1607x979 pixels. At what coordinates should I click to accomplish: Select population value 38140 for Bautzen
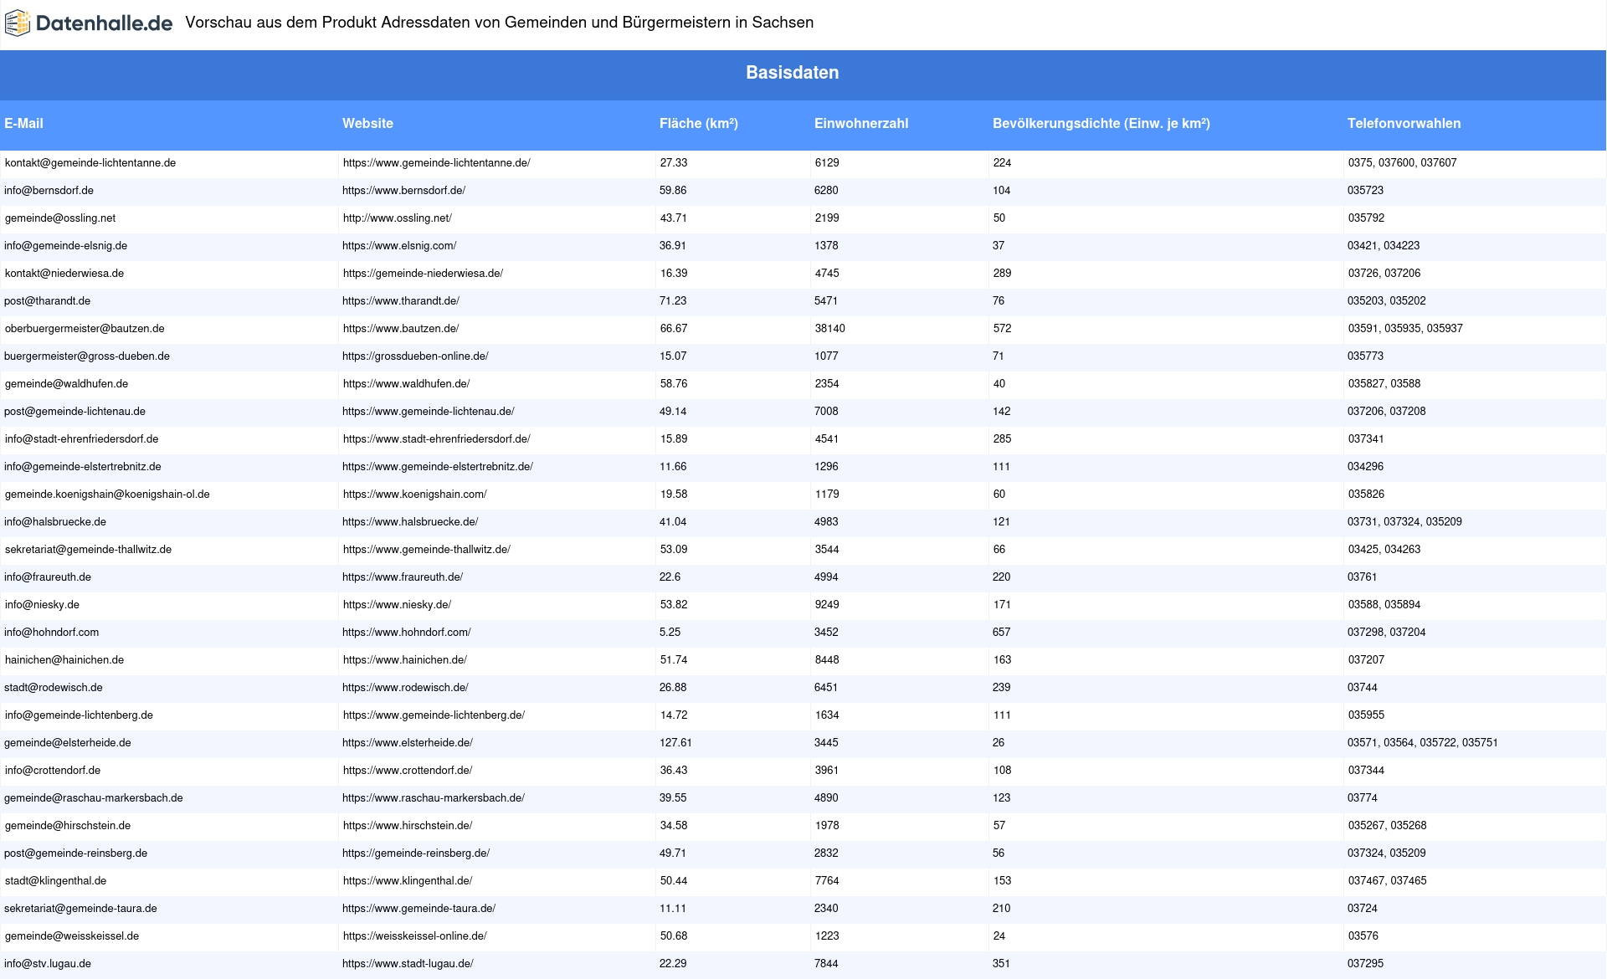[830, 329]
